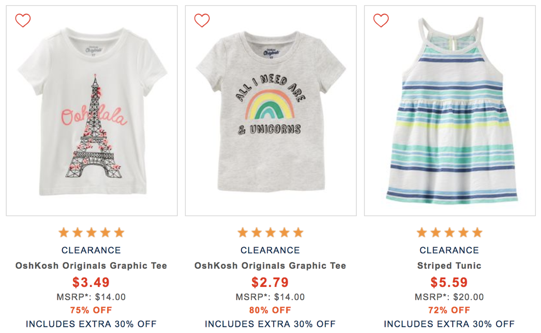
Task: Add the Striped Tunic to favorites via heart
Action: click(381, 21)
